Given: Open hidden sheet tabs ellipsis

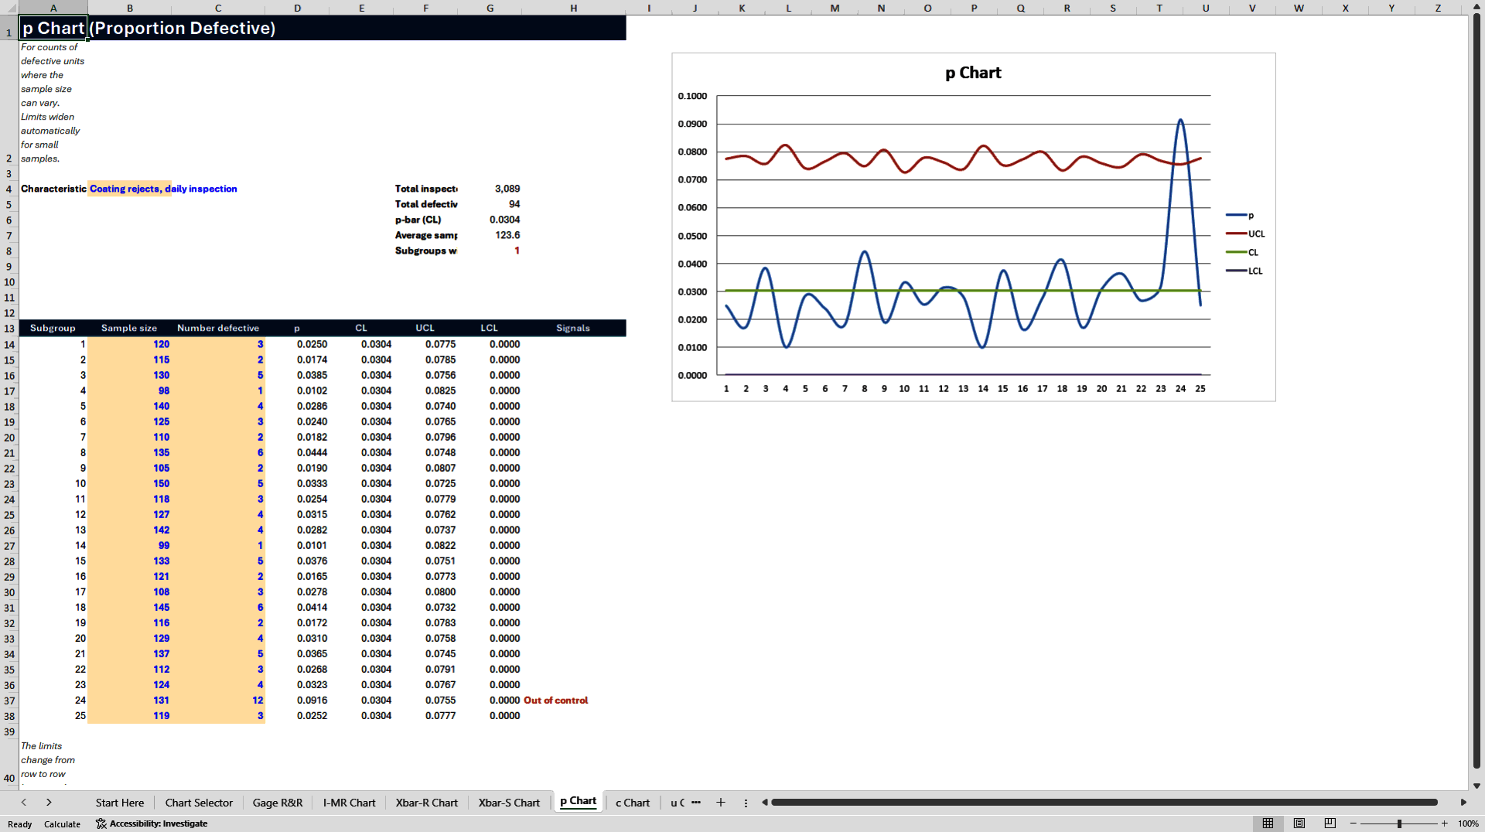Looking at the screenshot, I should [696, 803].
